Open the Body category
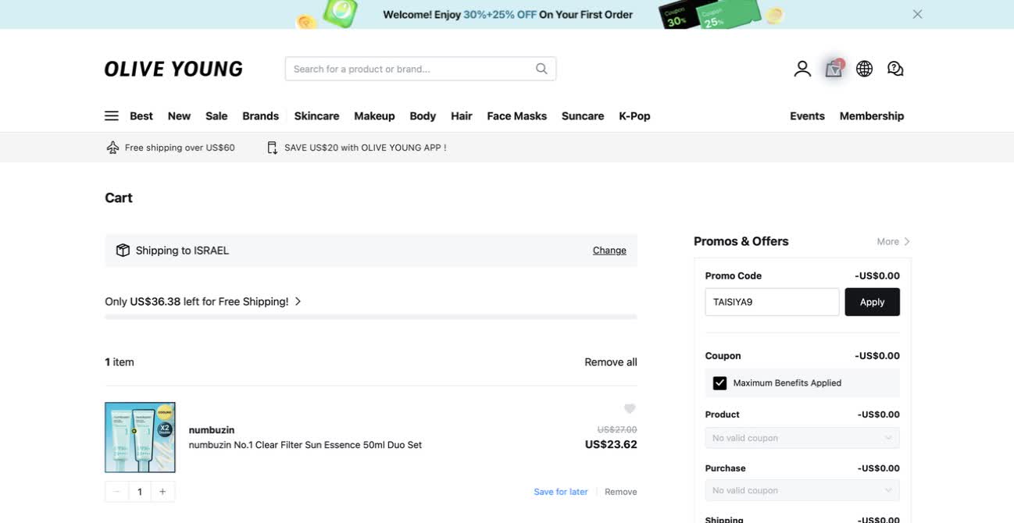This screenshot has height=523, width=1014. (423, 116)
